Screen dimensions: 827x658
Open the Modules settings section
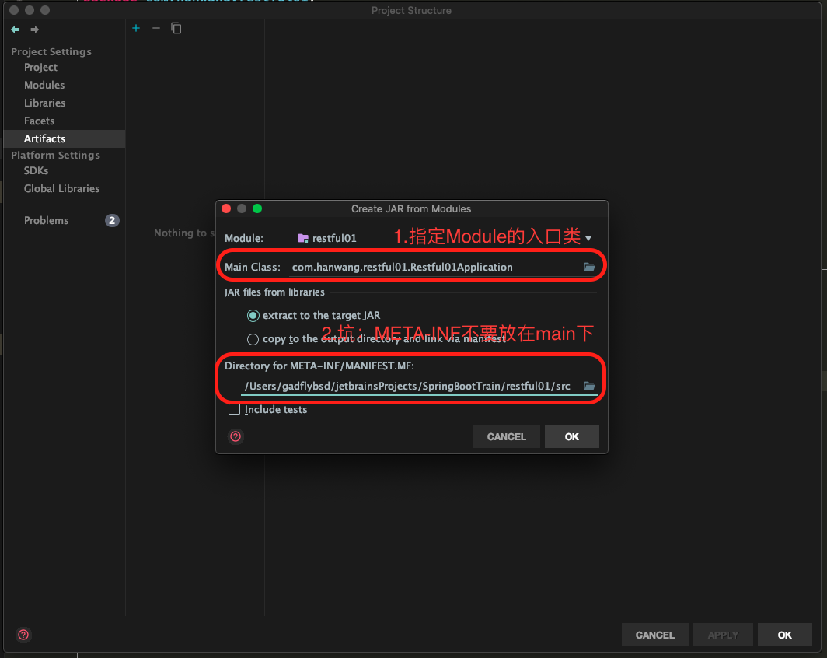coord(44,85)
